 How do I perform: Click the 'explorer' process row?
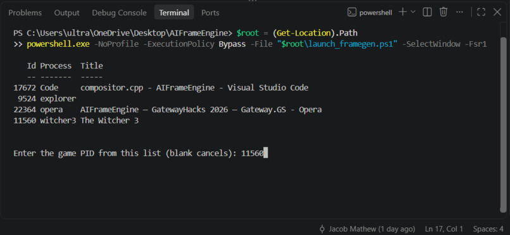[58, 99]
